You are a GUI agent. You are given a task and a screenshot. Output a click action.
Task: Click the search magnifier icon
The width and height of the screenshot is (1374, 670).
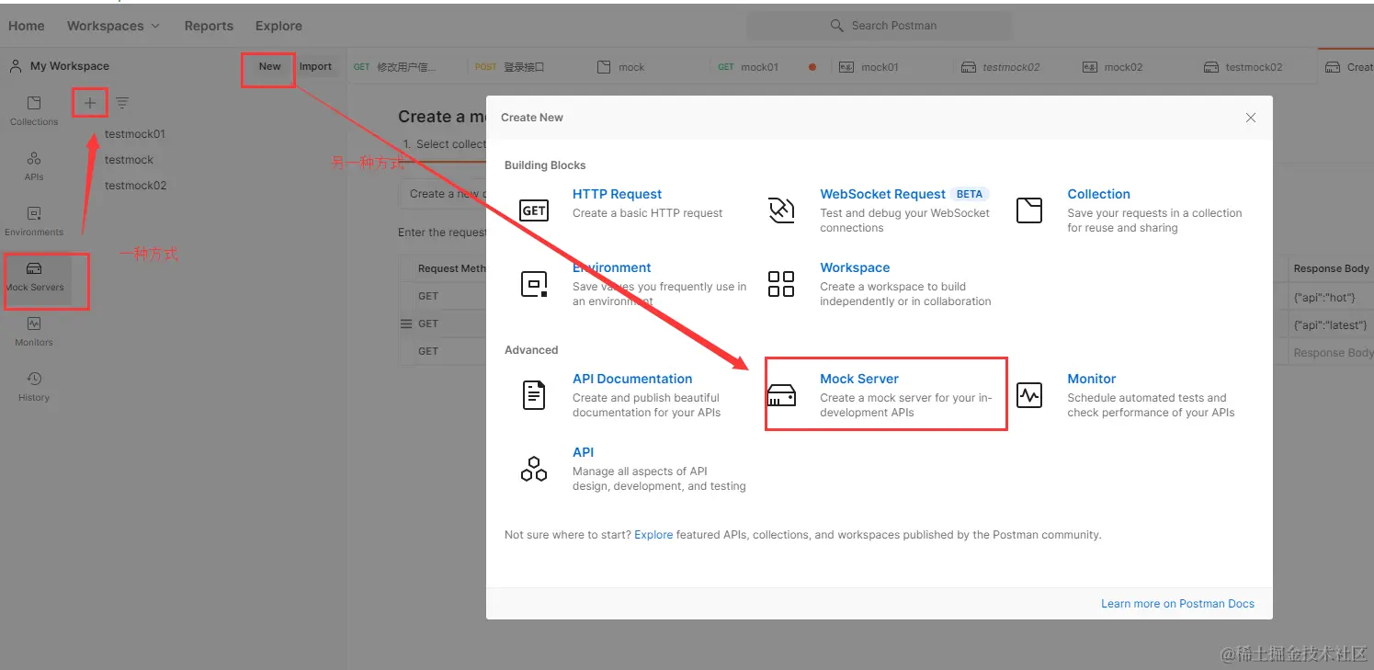836,26
